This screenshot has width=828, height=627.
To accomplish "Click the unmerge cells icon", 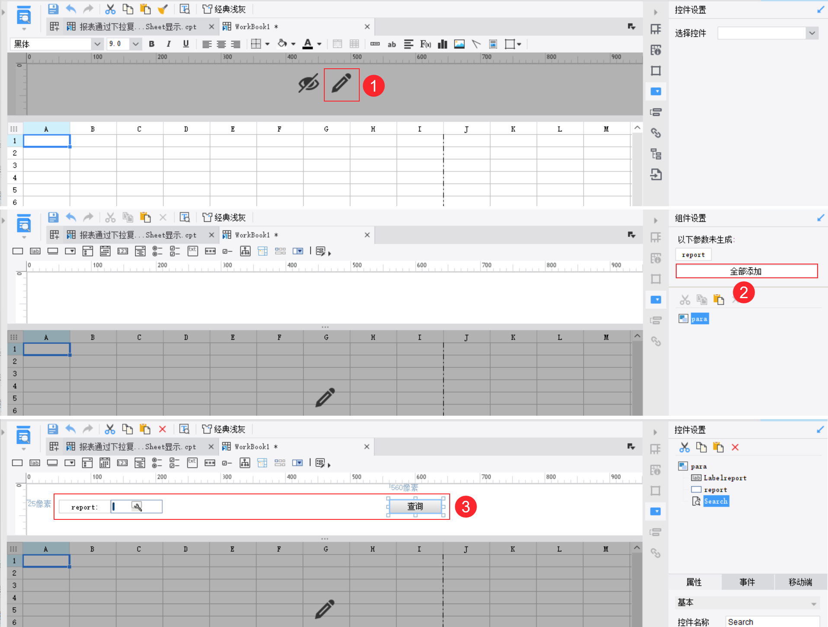I will [x=354, y=44].
